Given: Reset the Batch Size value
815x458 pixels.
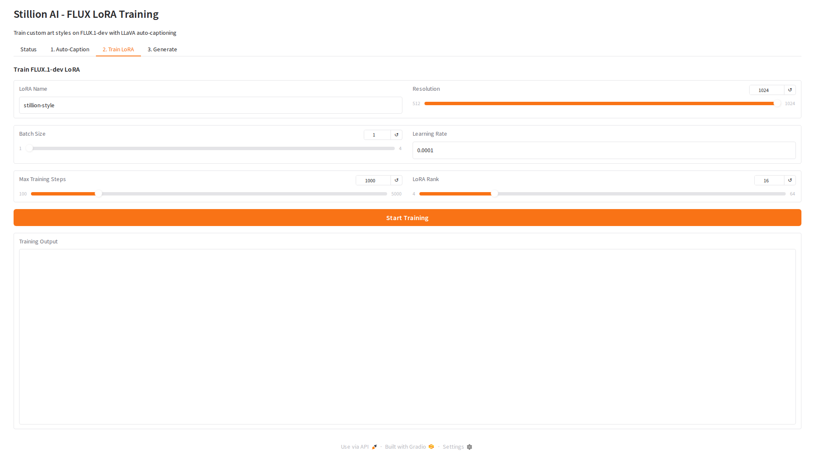Looking at the screenshot, I should pos(396,135).
